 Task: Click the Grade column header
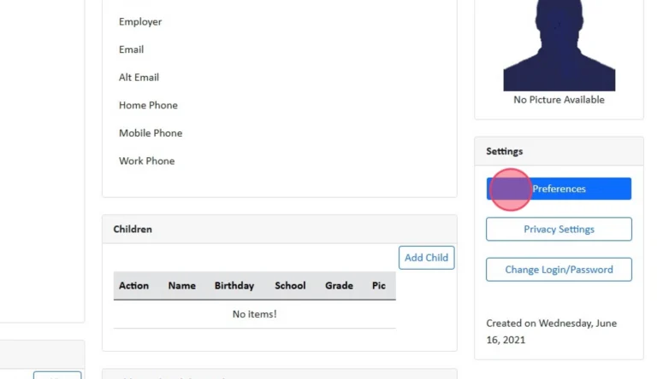tap(339, 286)
